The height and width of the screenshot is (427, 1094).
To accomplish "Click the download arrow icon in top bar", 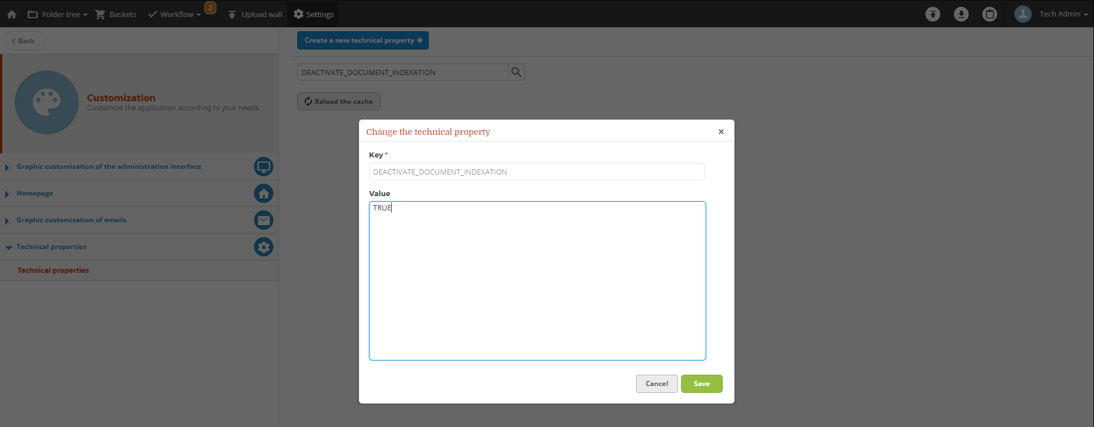I will pyautogui.click(x=961, y=14).
